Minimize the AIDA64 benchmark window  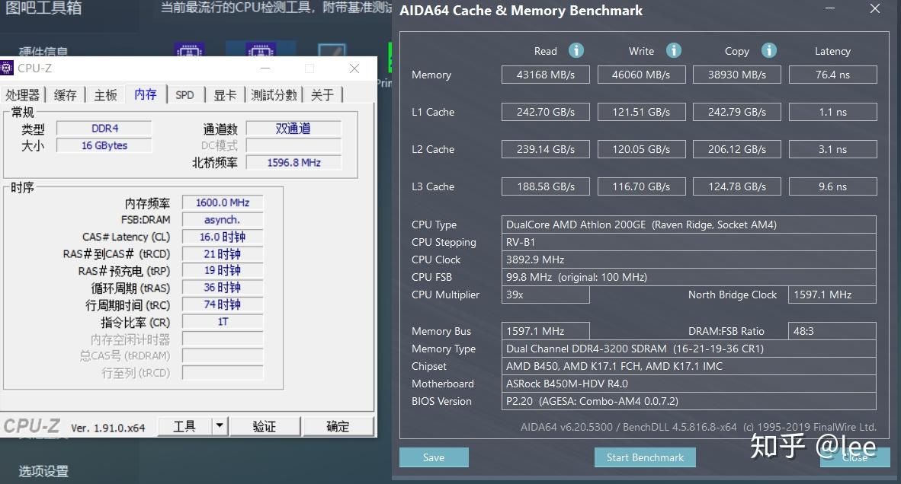coord(830,8)
